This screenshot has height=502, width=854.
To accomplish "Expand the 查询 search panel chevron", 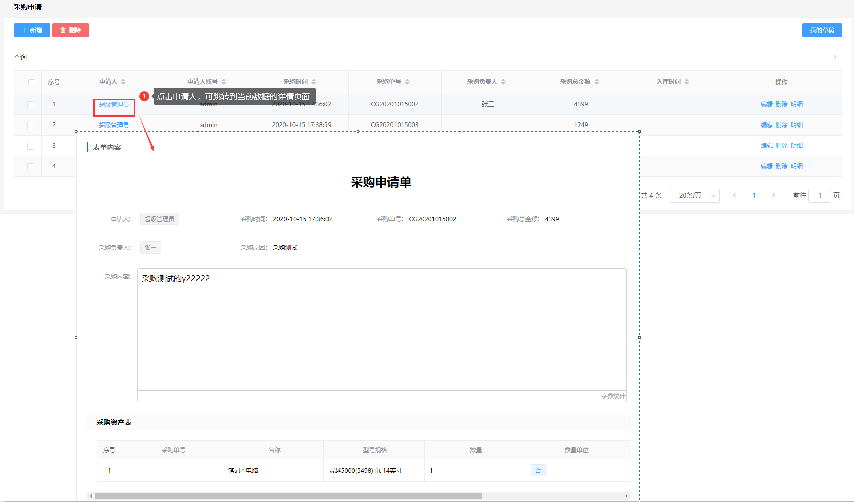I will click(x=835, y=57).
